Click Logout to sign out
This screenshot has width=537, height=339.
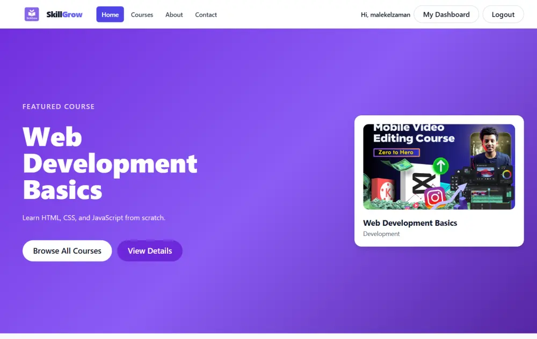pyautogui.click(x=503, y=14)
